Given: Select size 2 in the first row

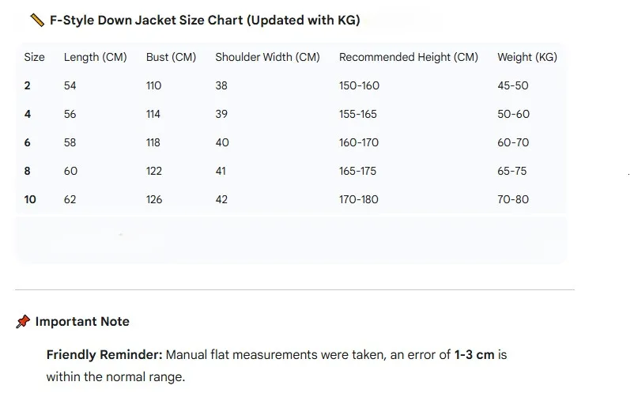Looking at the screenshot, I should [x=28, y=85].
